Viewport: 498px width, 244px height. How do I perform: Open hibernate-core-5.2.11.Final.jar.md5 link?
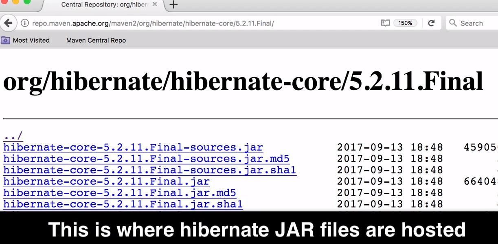coord(120,193)
